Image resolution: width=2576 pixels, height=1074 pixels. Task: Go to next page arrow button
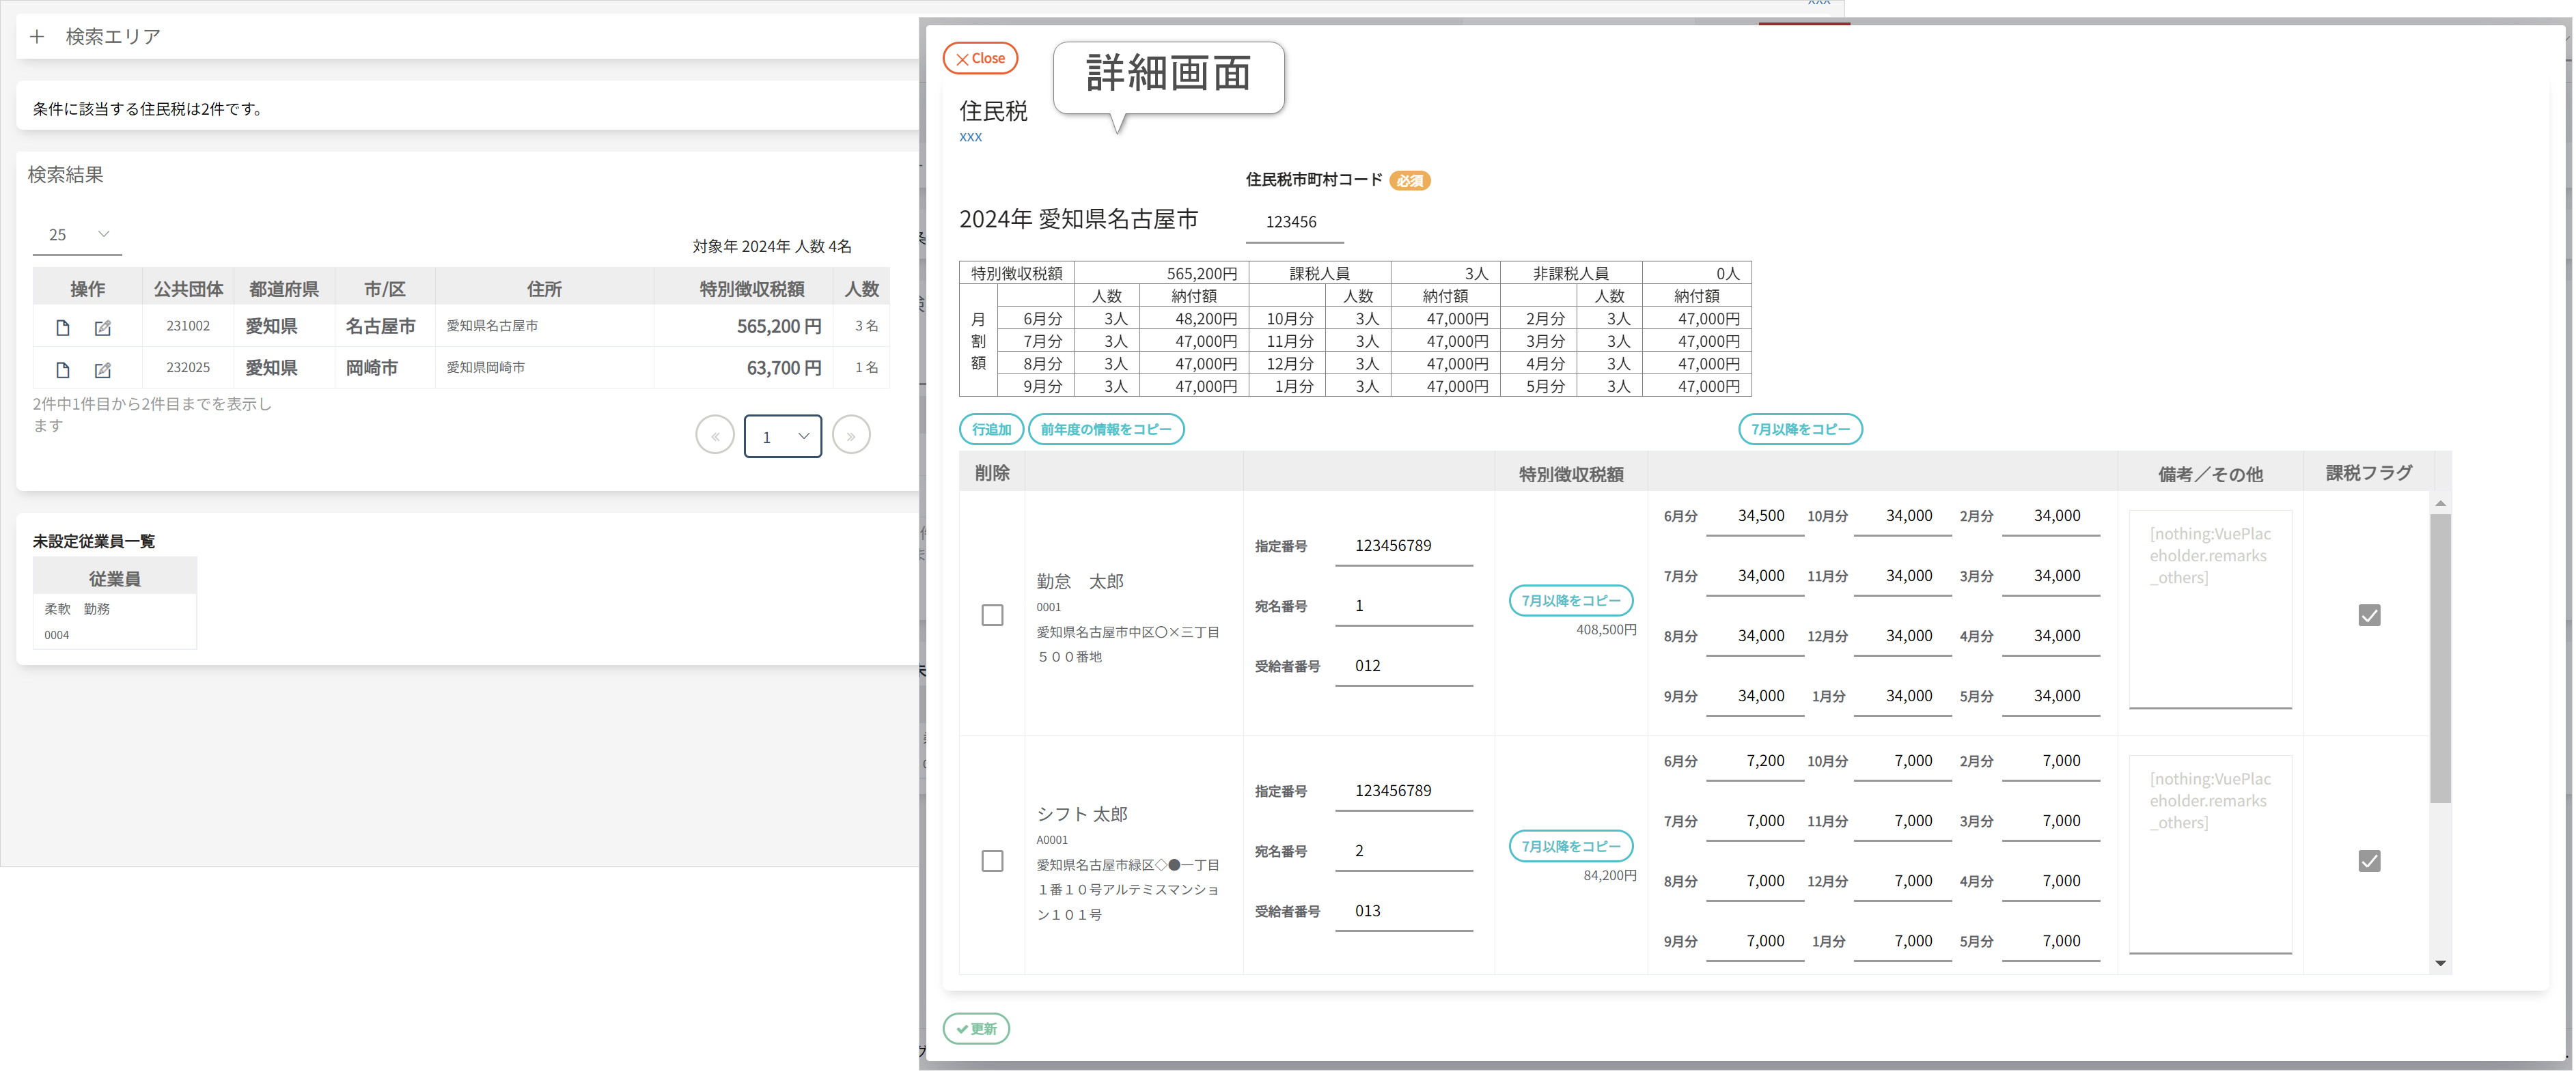click(851, 436)
